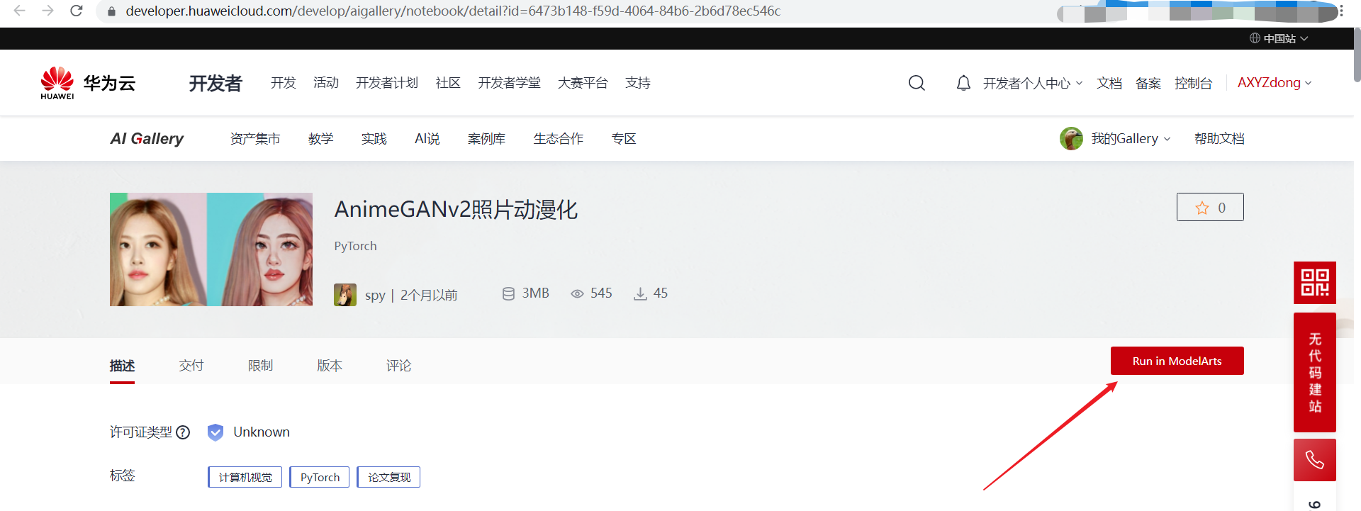Open the 备案 link
Screen dimensions: 1361x511
tap(1148, 83)
